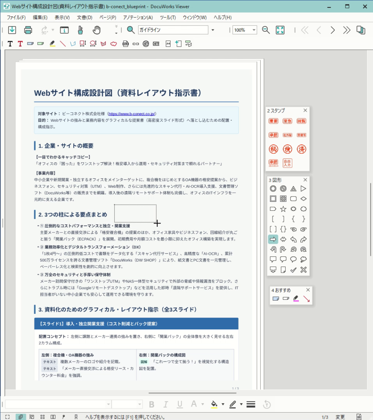The height and width of the screenshot is (420, 373).
Task: Click the fit to window icon
Action: [280, 30]
